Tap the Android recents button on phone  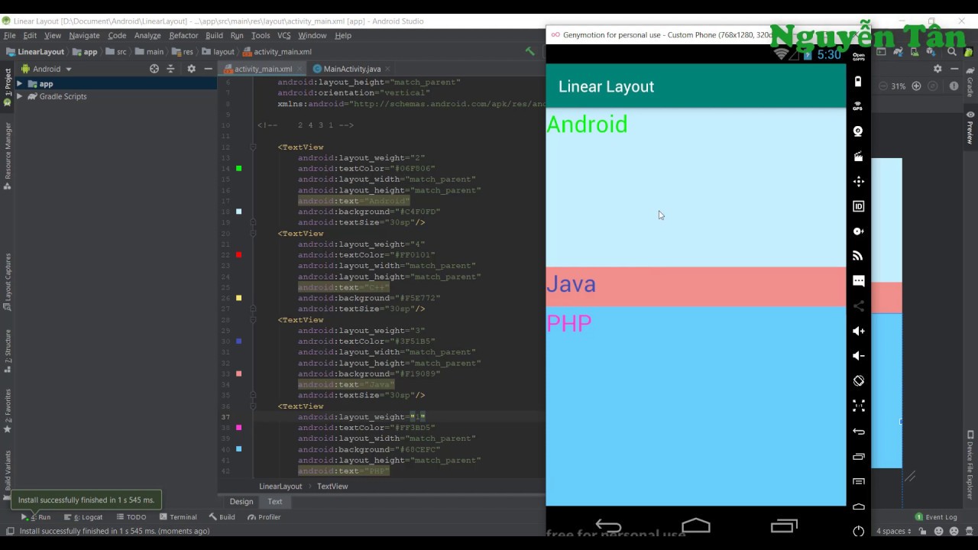coord(784,526)
